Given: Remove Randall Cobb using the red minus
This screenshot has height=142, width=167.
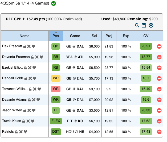Looking at the screenshot, I should pos(159,78).
